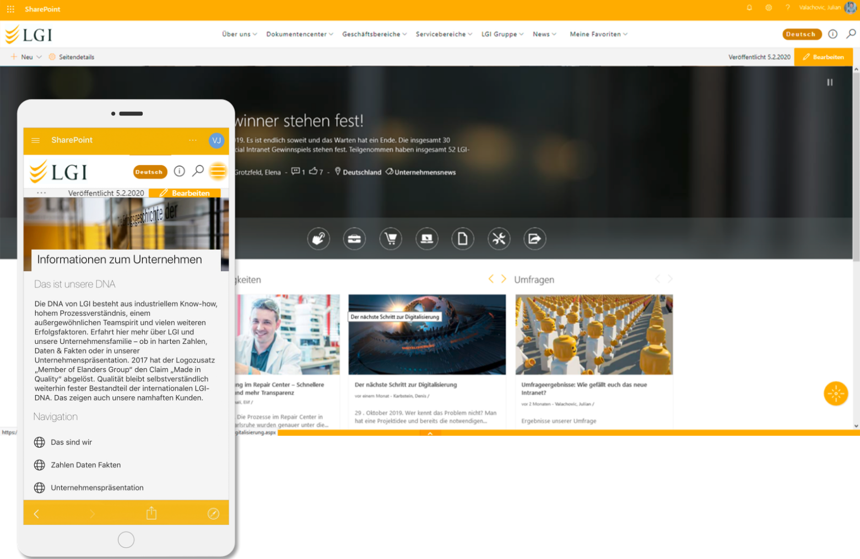Open Seitendetails in the command bar

coord(72,57)
